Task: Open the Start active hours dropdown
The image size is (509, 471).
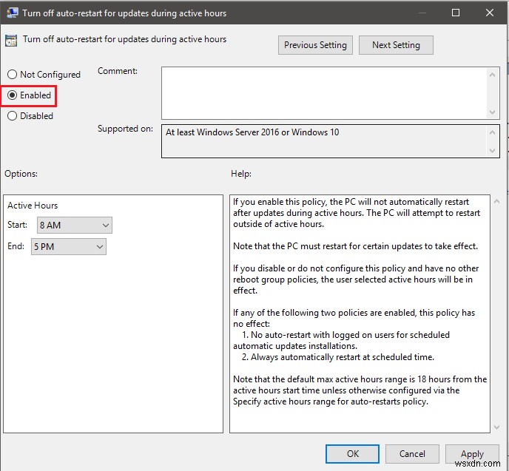Action: 75,225
